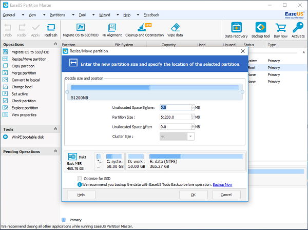Open the Help menu
Image resolution: width=308 pixels, height=230 pixels.
tap(127, 15)
